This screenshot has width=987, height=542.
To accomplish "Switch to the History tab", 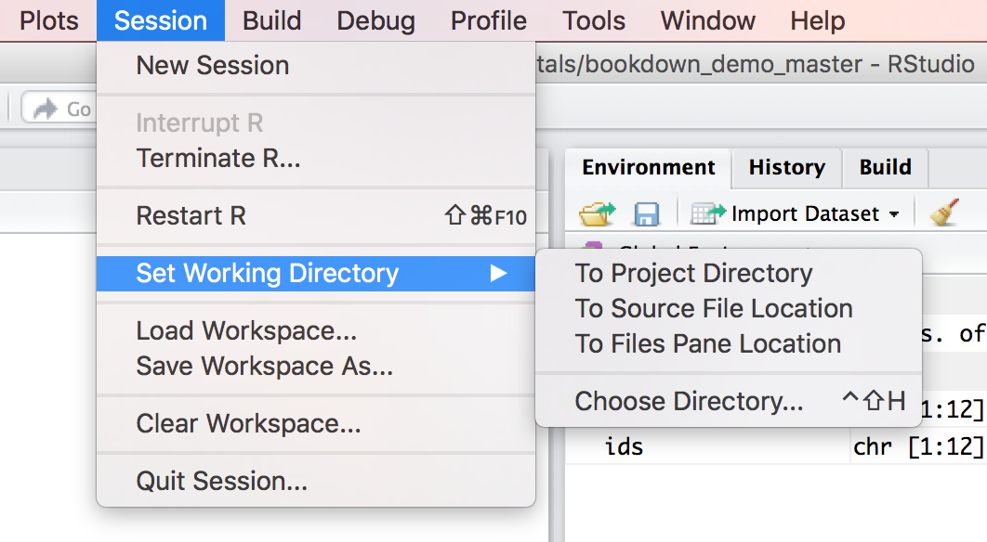I will tap(787, 167).
